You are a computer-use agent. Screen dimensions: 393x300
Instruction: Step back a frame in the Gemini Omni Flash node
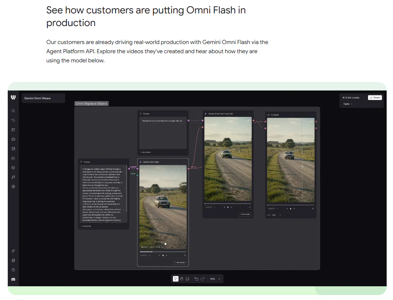[160, 255]
